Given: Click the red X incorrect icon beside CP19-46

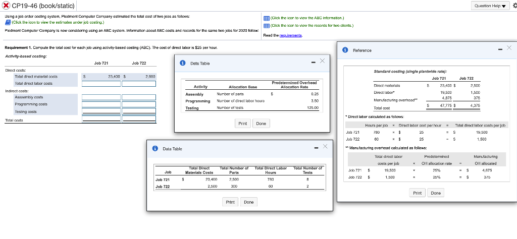Looking at the screenshot, I should 5,6.
